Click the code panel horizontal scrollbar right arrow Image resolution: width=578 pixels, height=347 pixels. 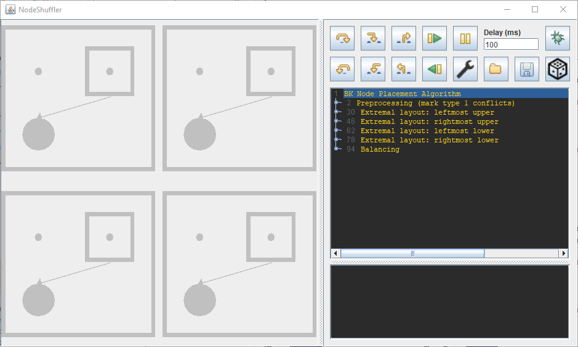563,253
